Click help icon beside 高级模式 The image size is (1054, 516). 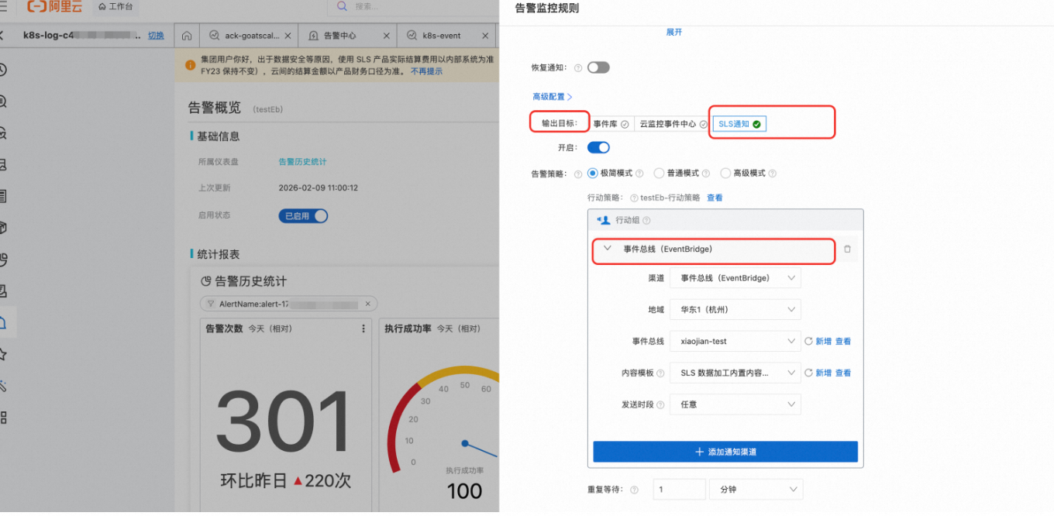773,174
